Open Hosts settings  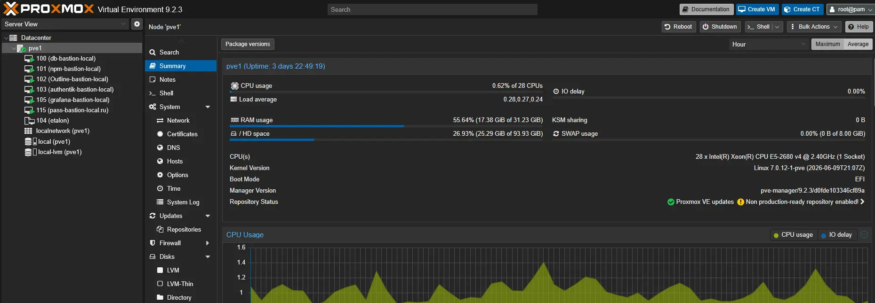(x=181, y=161)
